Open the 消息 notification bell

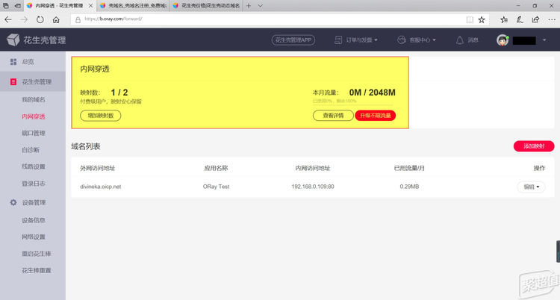point(460,40)
